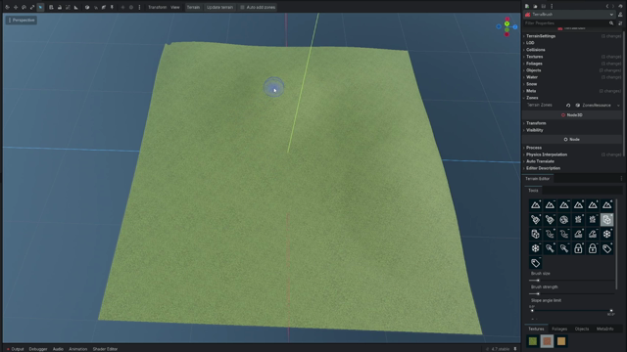Click the green Y axis on view gizmo
The image size is (627, 352).
pyautogui.click(x=506, y=24)
